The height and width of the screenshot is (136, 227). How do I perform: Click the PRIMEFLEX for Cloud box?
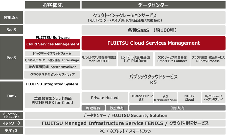pos(52,100)
